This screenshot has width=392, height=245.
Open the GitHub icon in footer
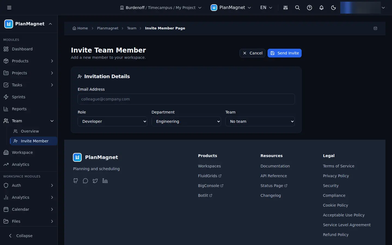tap(76, 181)
